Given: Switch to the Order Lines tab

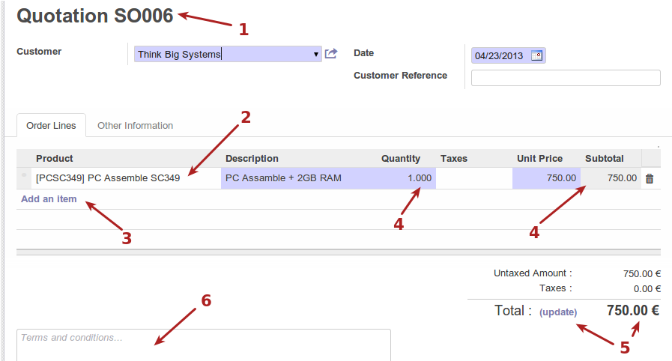Looking at the screenshot, I should point(51,126).
